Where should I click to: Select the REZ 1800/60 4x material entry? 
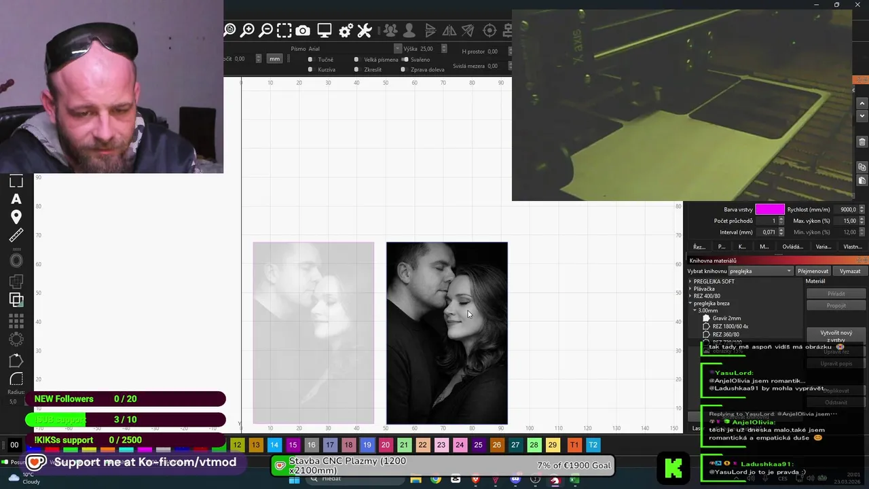point(731,326)
